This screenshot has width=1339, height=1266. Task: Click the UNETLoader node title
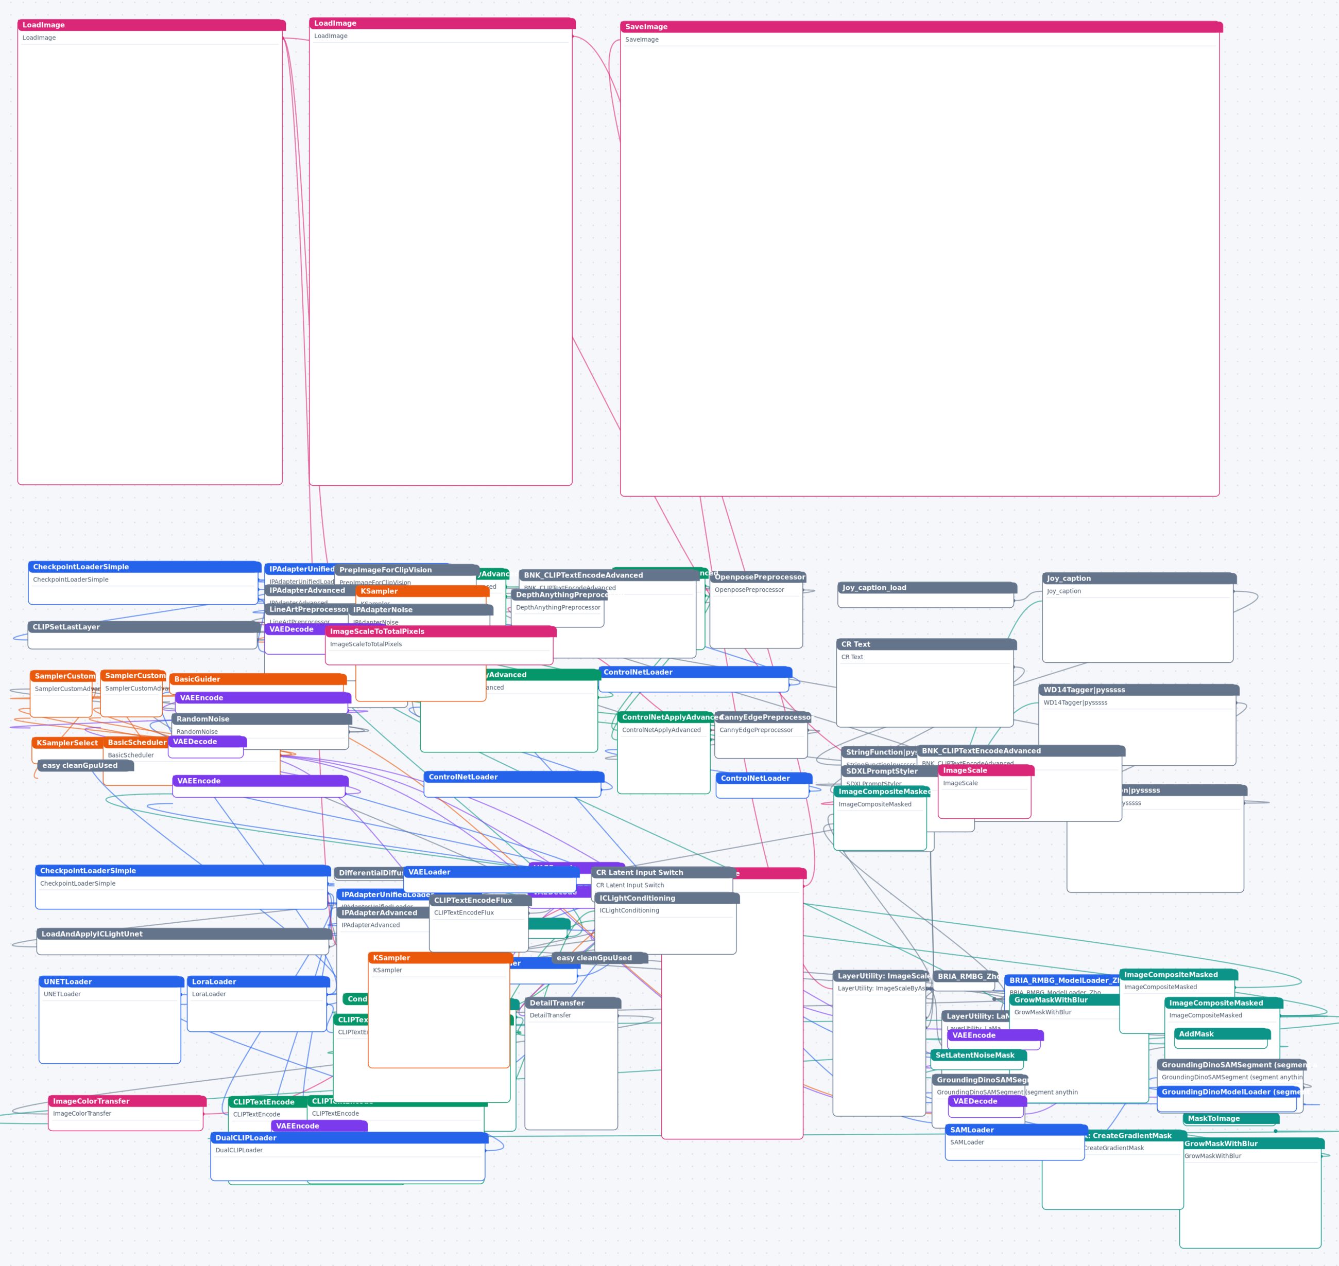[111, 982]
